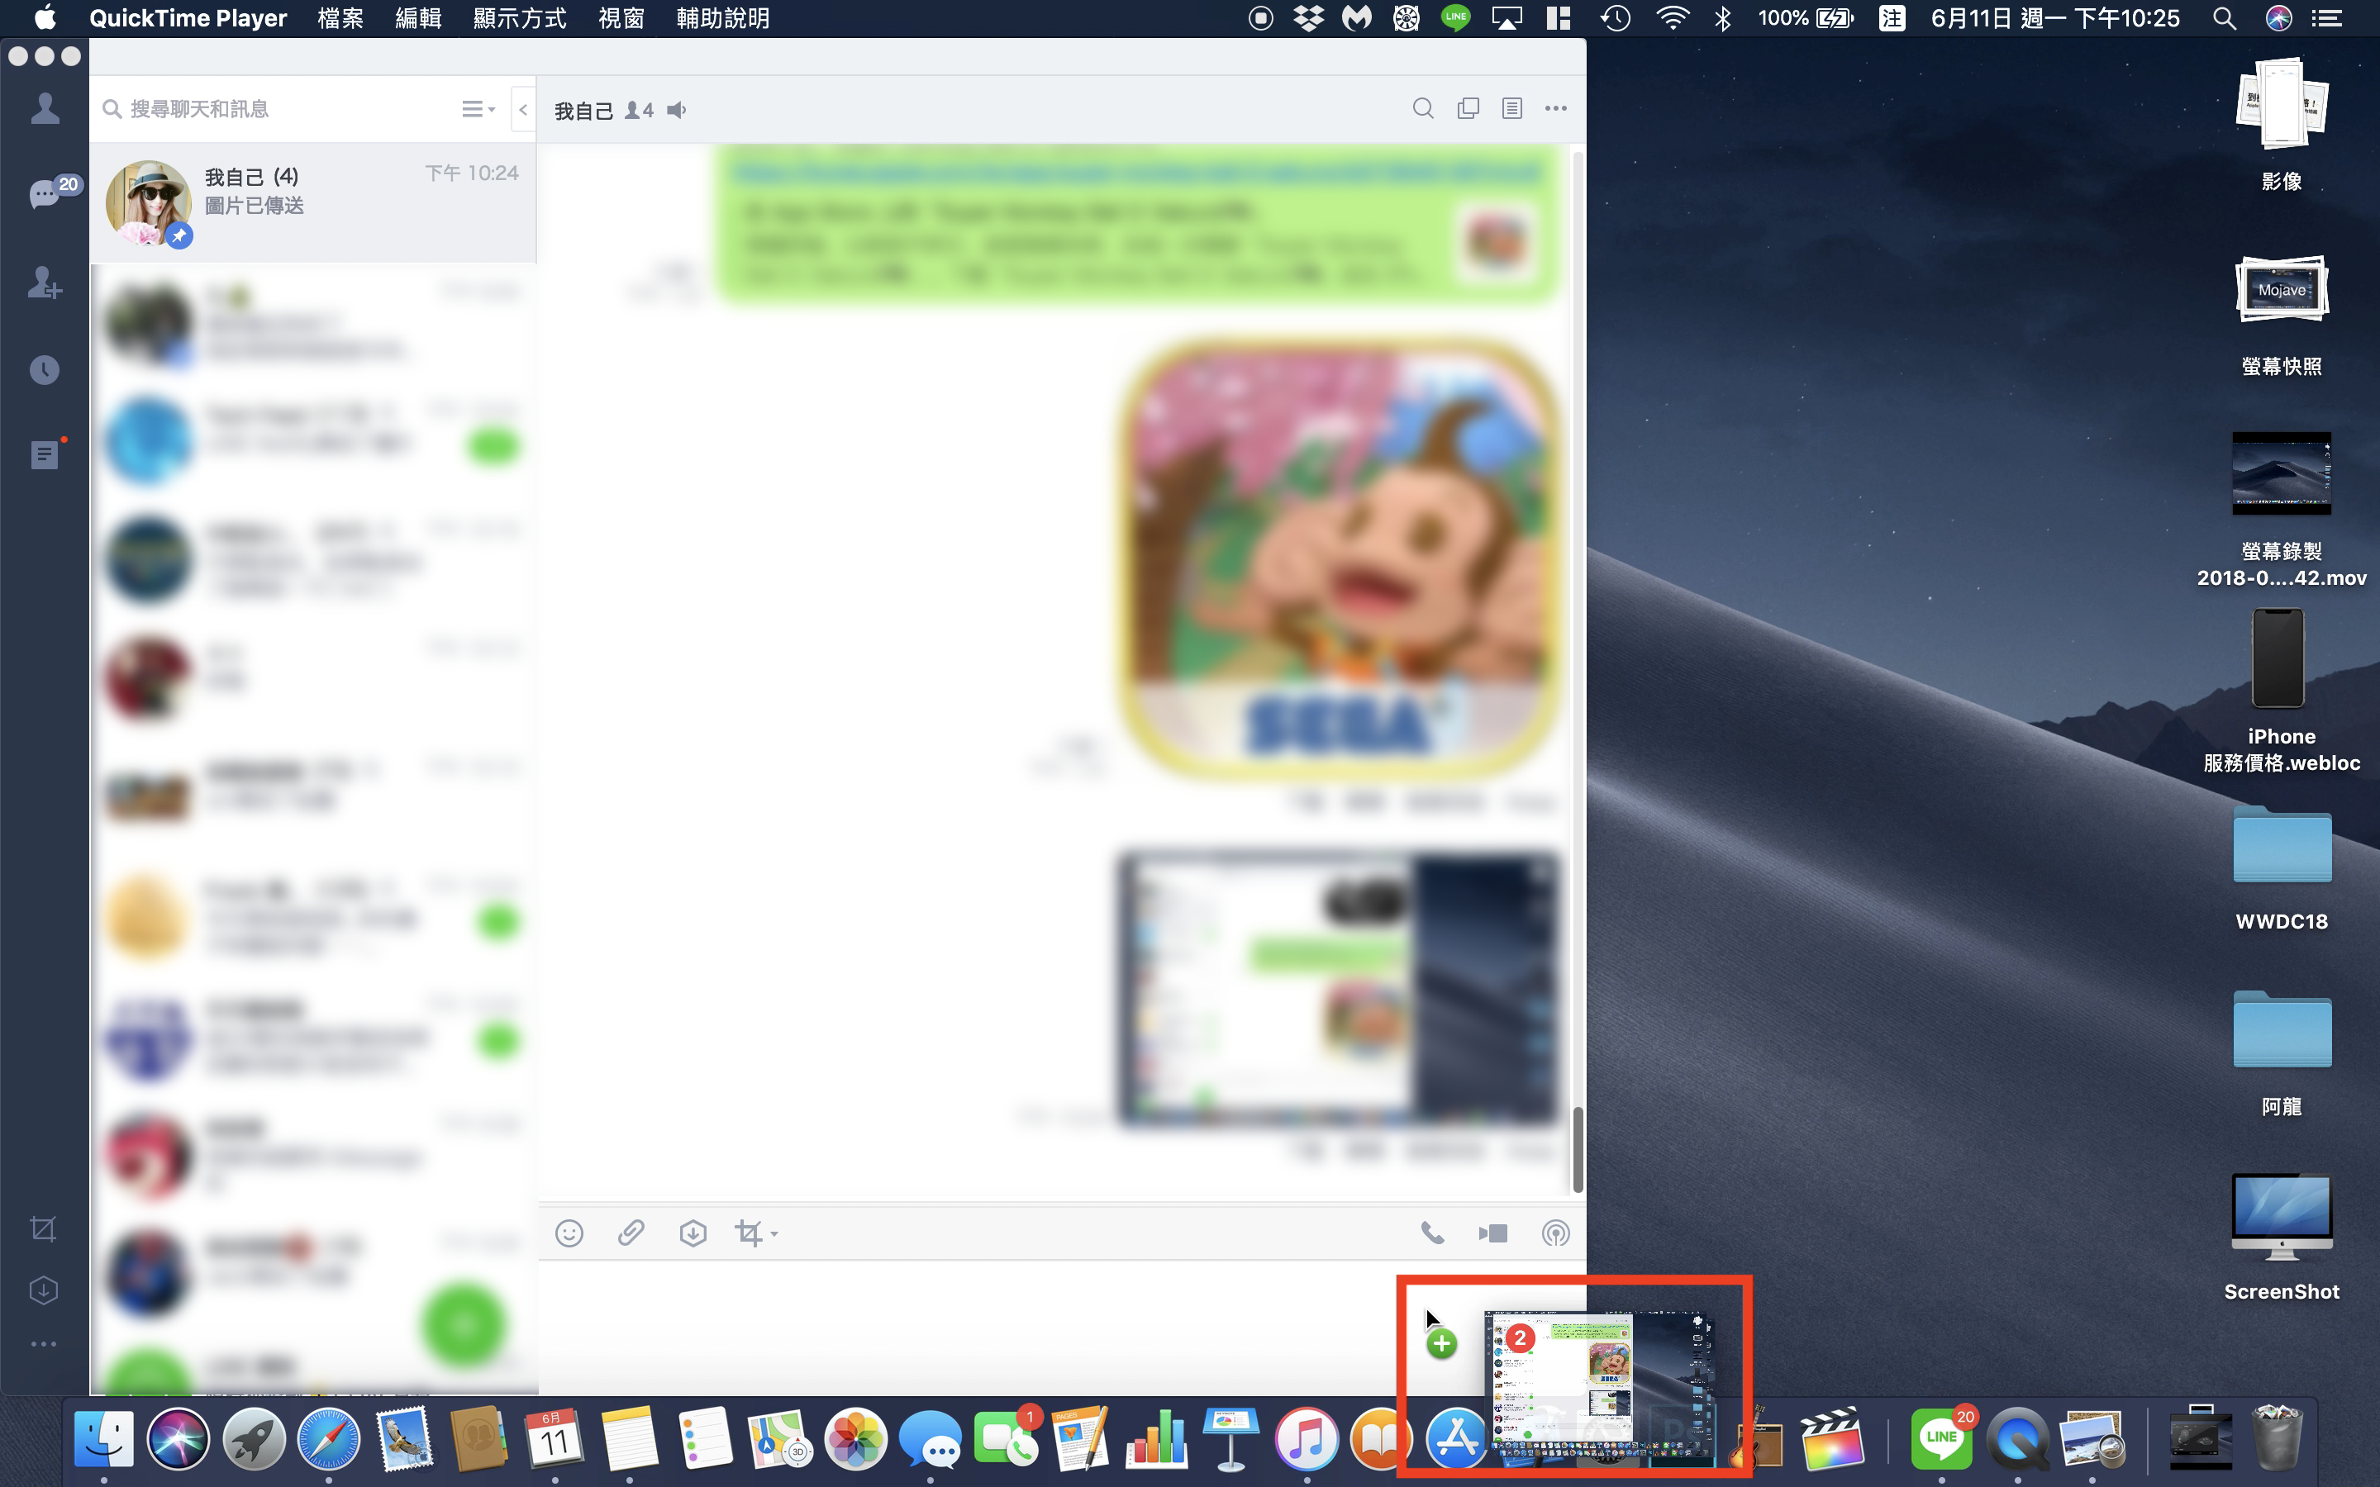Open Siri in the Dock
The image size is (2380, 1487).
point(178,1440)
